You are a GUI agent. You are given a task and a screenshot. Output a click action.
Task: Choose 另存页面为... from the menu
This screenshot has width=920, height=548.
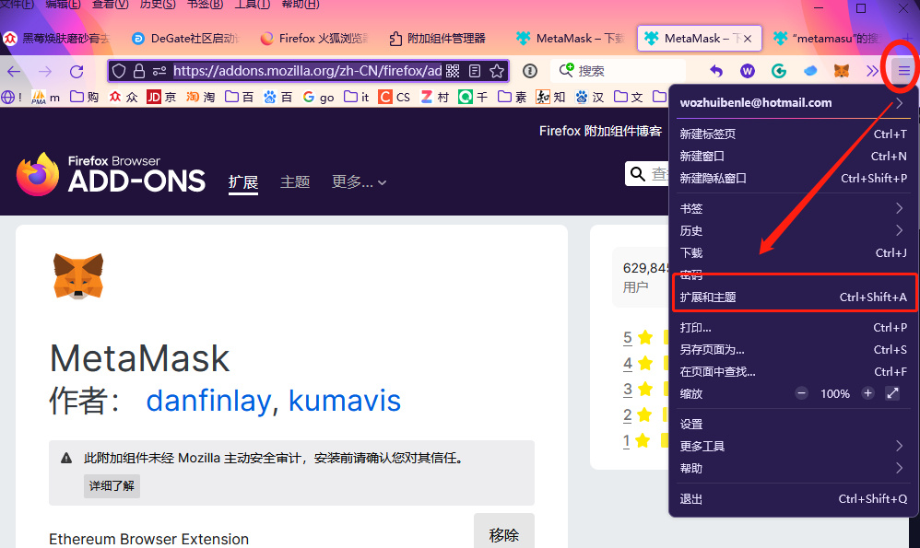(794, 350)
